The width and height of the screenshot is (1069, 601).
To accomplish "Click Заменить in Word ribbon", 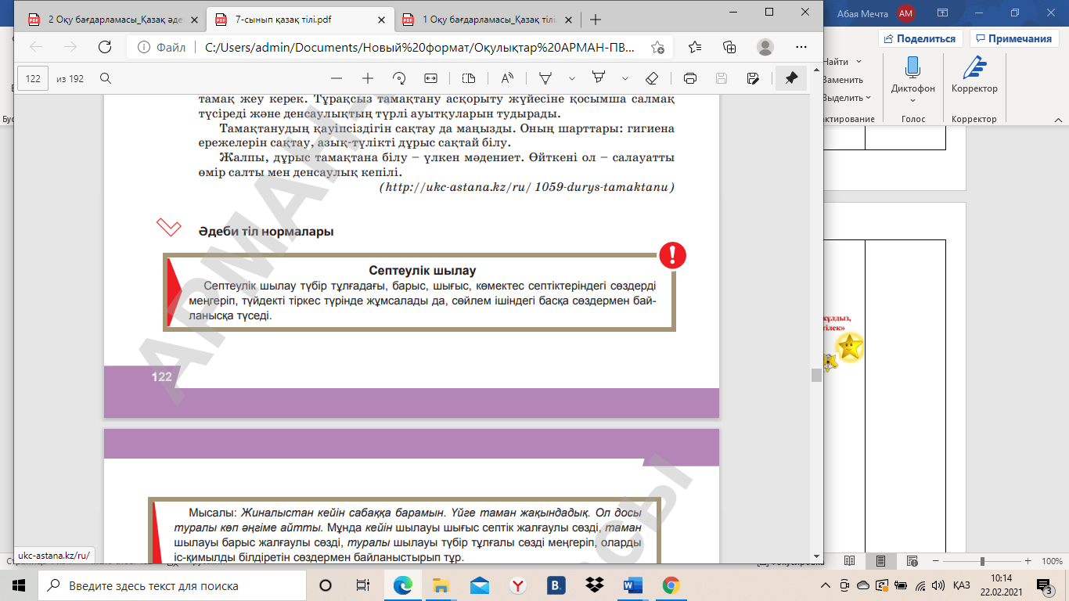I will pos(842,79).
